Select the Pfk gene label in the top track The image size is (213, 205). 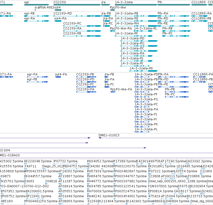coord(160,2)
